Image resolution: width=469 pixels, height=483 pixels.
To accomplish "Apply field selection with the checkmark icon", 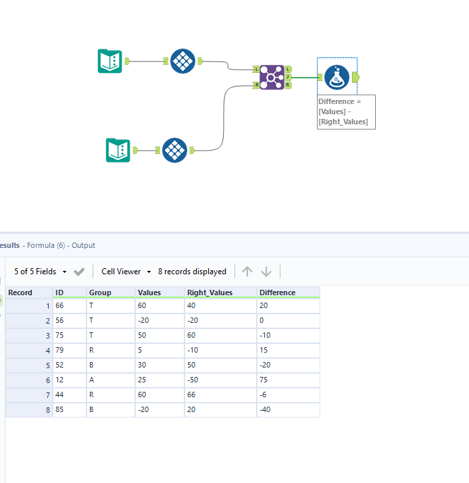I will 79,272.
